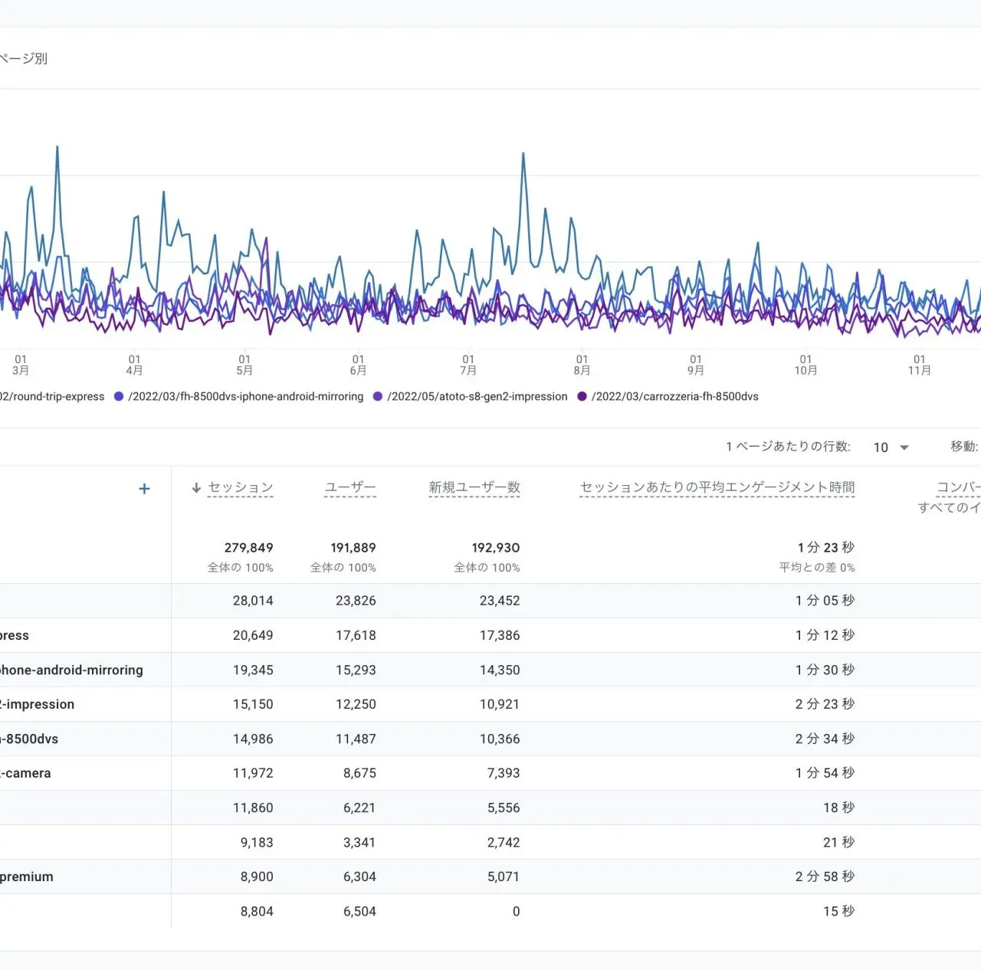Image resolution: width=981 pixels, height=970 pixels.
Task: Click the new users cell 23,452
Action: pyautogui.click(x=500, y=601)
